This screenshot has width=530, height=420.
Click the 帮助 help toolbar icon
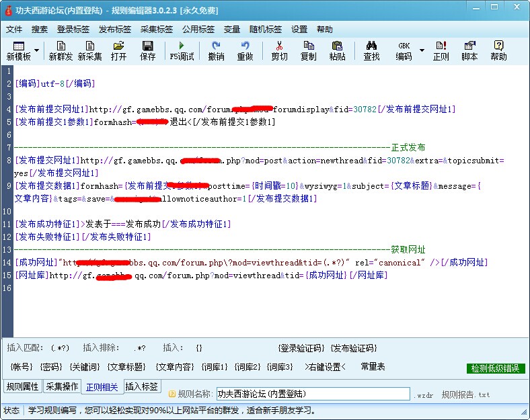click(x=499, y=50)
